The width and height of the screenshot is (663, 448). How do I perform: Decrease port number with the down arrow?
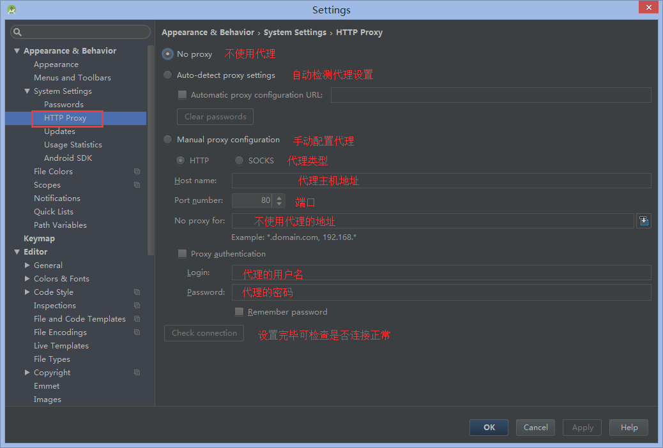coord(279,204)
